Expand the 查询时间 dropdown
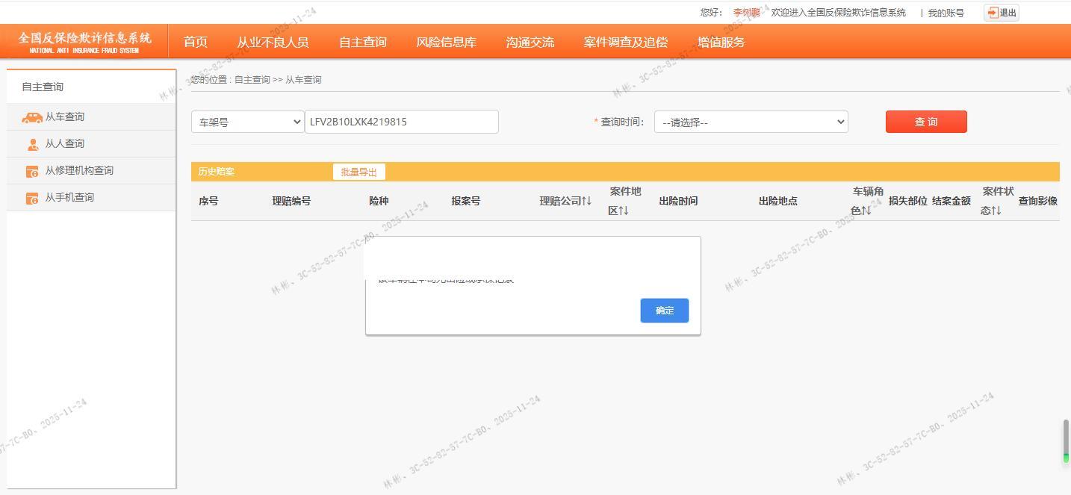The width and height of the screenshot is (1071, 495). click(751, 122)
